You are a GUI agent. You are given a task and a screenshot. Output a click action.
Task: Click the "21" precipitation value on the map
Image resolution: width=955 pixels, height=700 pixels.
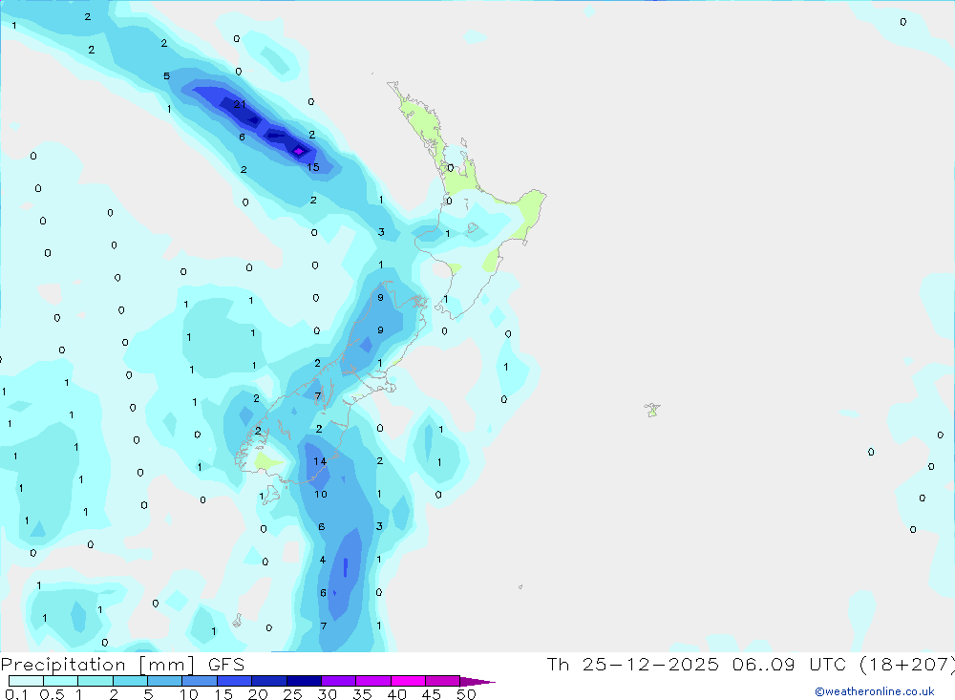pos(240,104)
